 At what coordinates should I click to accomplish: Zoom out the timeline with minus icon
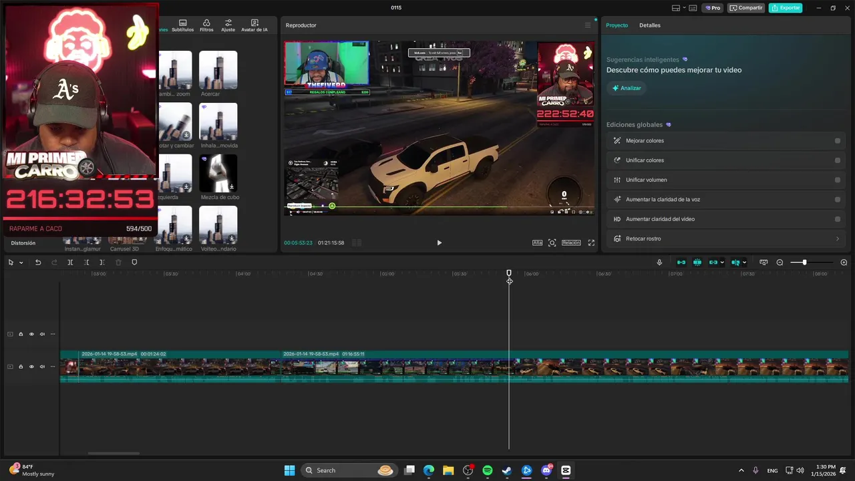click(x=780, y=263)
